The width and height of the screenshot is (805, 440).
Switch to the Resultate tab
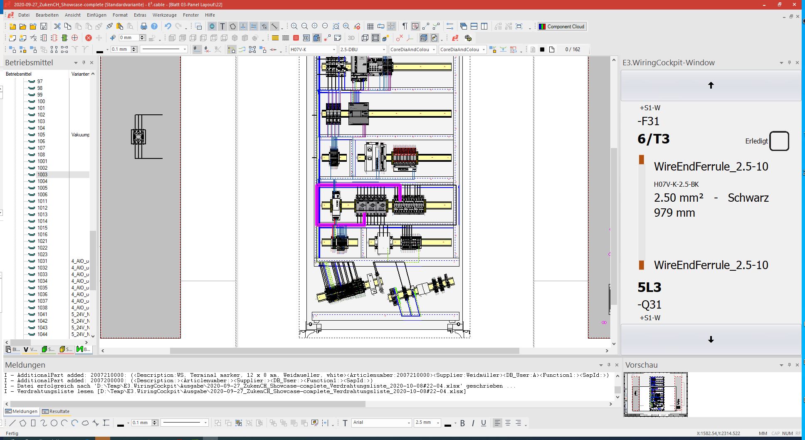pyautogui.click(x=56, y=411)
